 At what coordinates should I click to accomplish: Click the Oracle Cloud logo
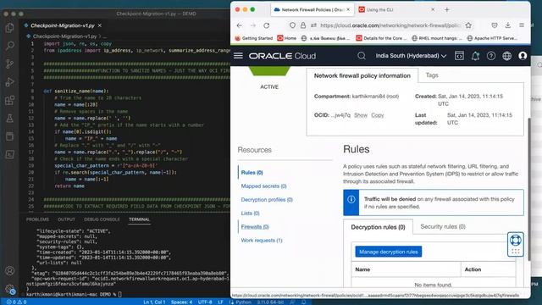pos(282,56)
